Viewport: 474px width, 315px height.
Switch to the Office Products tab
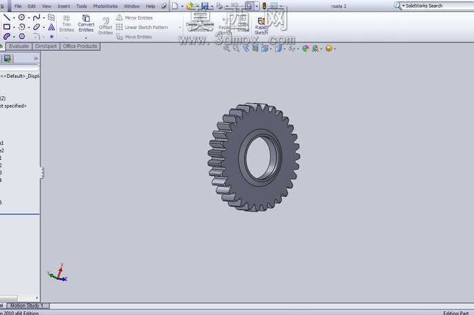80,46
